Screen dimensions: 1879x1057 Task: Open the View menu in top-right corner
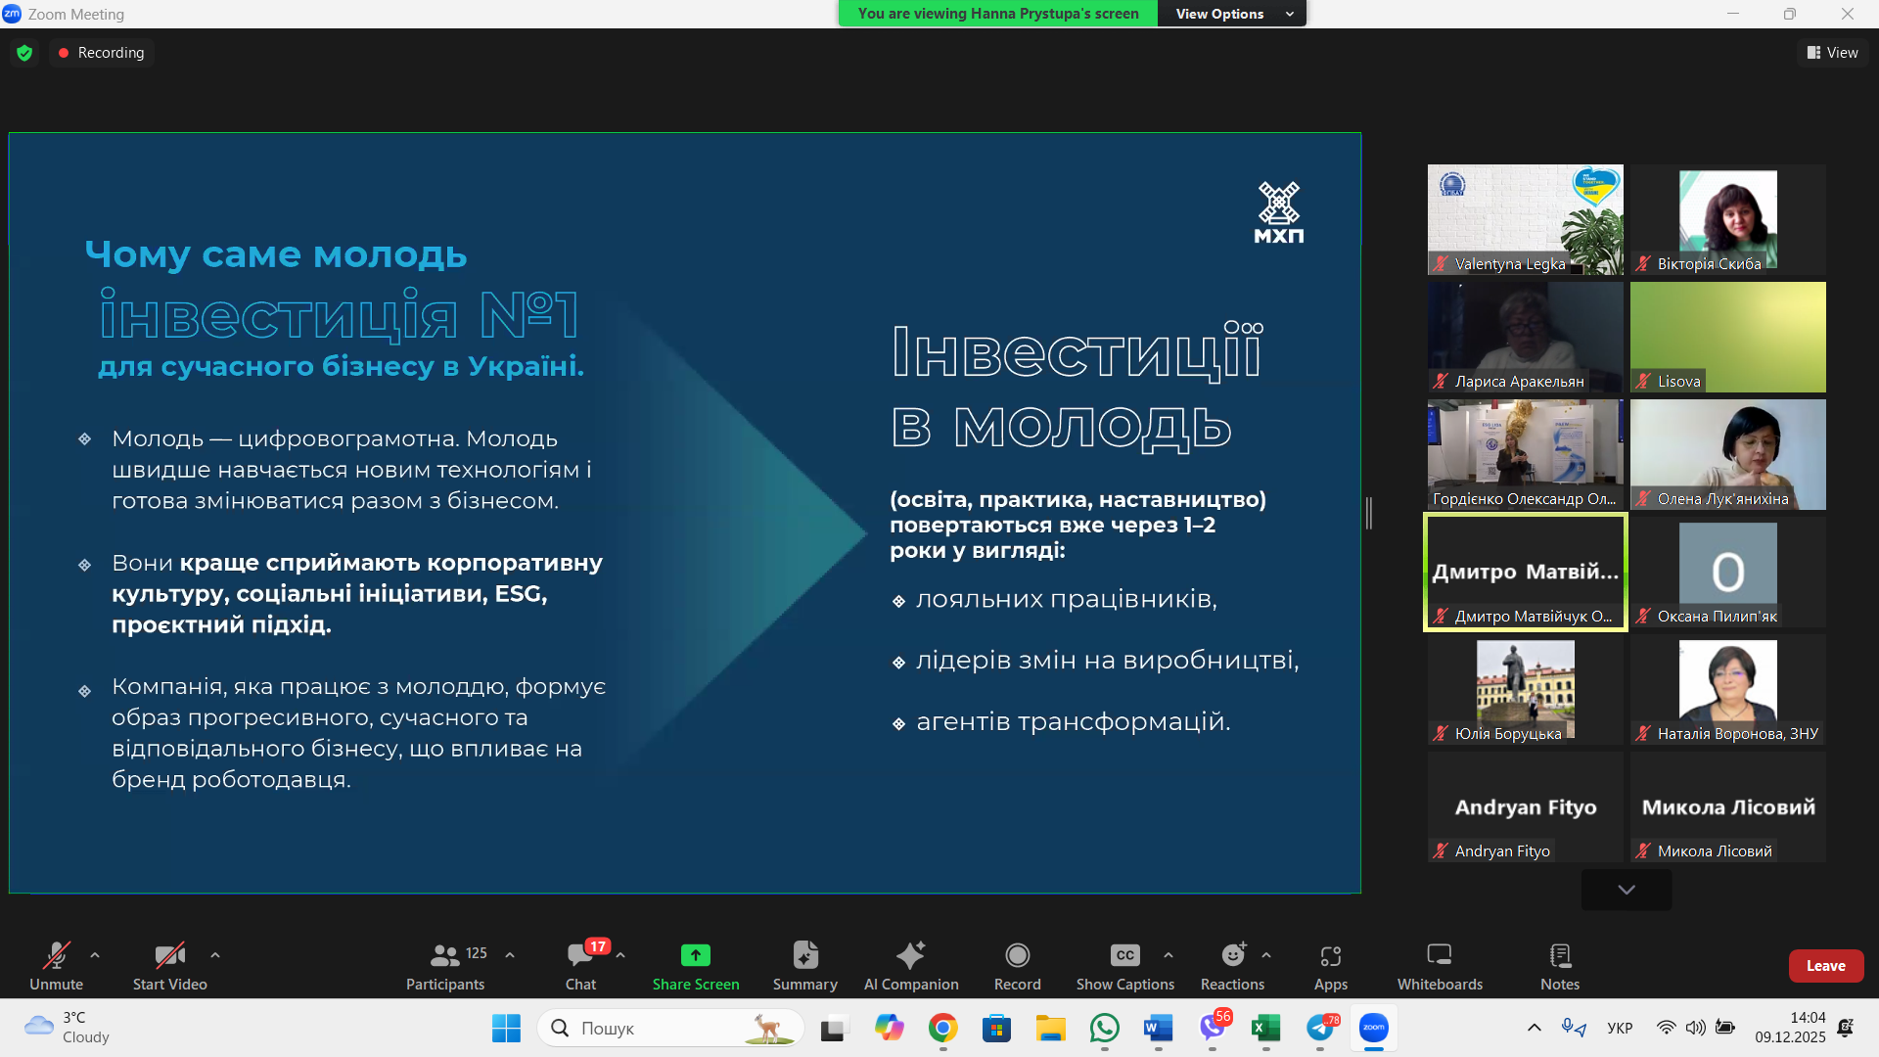1832,52
